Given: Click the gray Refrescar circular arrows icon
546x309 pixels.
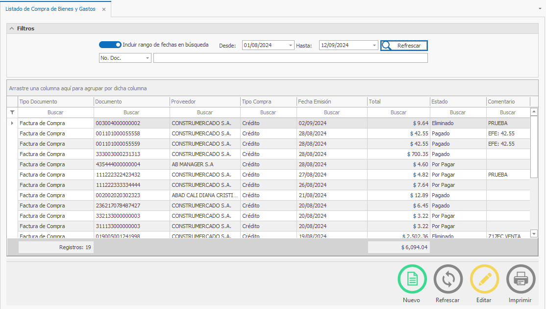Looking at the screenshot, I should [448, 279].
